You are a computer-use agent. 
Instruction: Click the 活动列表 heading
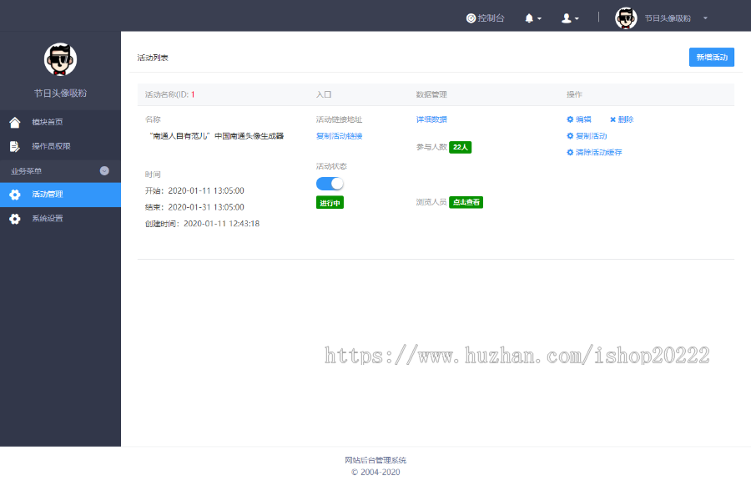point(153,58)
